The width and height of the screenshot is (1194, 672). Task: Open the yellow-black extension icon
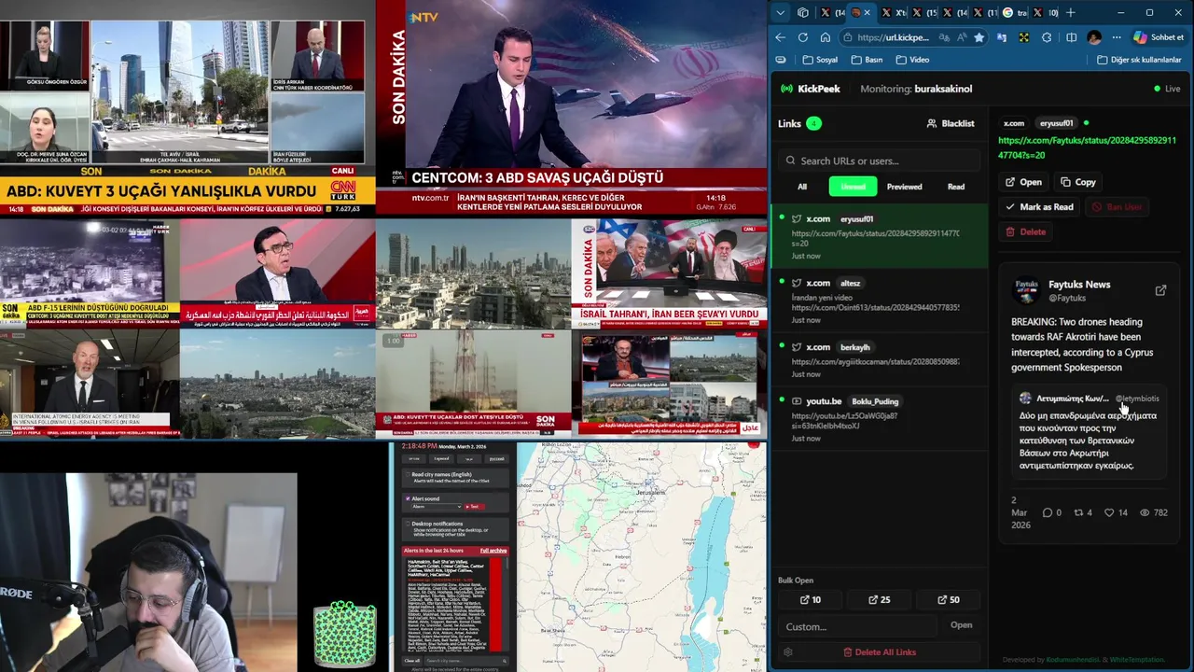click(x=1024, y=37)
